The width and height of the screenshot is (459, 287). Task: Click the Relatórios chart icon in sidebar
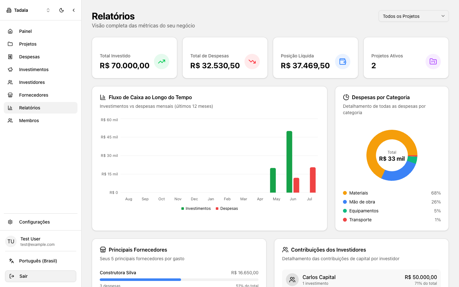[x=10, y=108]
